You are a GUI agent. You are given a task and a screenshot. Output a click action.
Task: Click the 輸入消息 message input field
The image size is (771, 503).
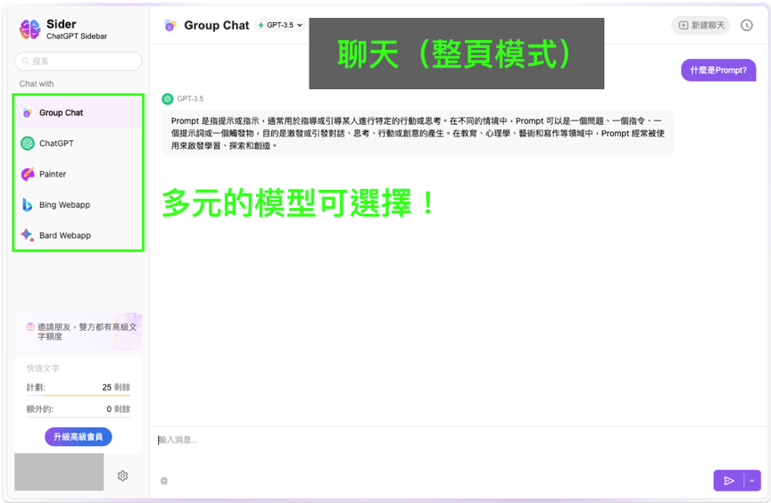pyautogui.click(x=457, y=441)
